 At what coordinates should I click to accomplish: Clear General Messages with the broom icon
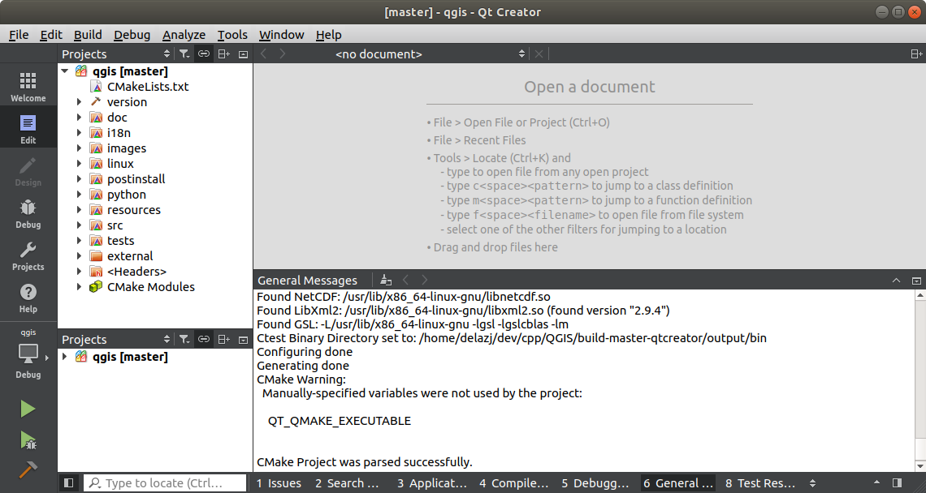385,280
